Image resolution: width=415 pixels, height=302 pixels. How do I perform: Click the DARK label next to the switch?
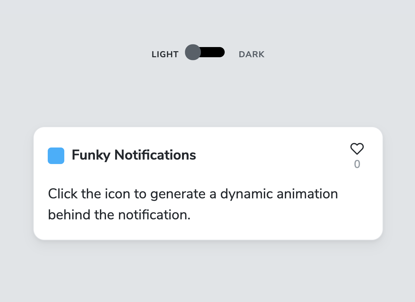coord(251,54)
